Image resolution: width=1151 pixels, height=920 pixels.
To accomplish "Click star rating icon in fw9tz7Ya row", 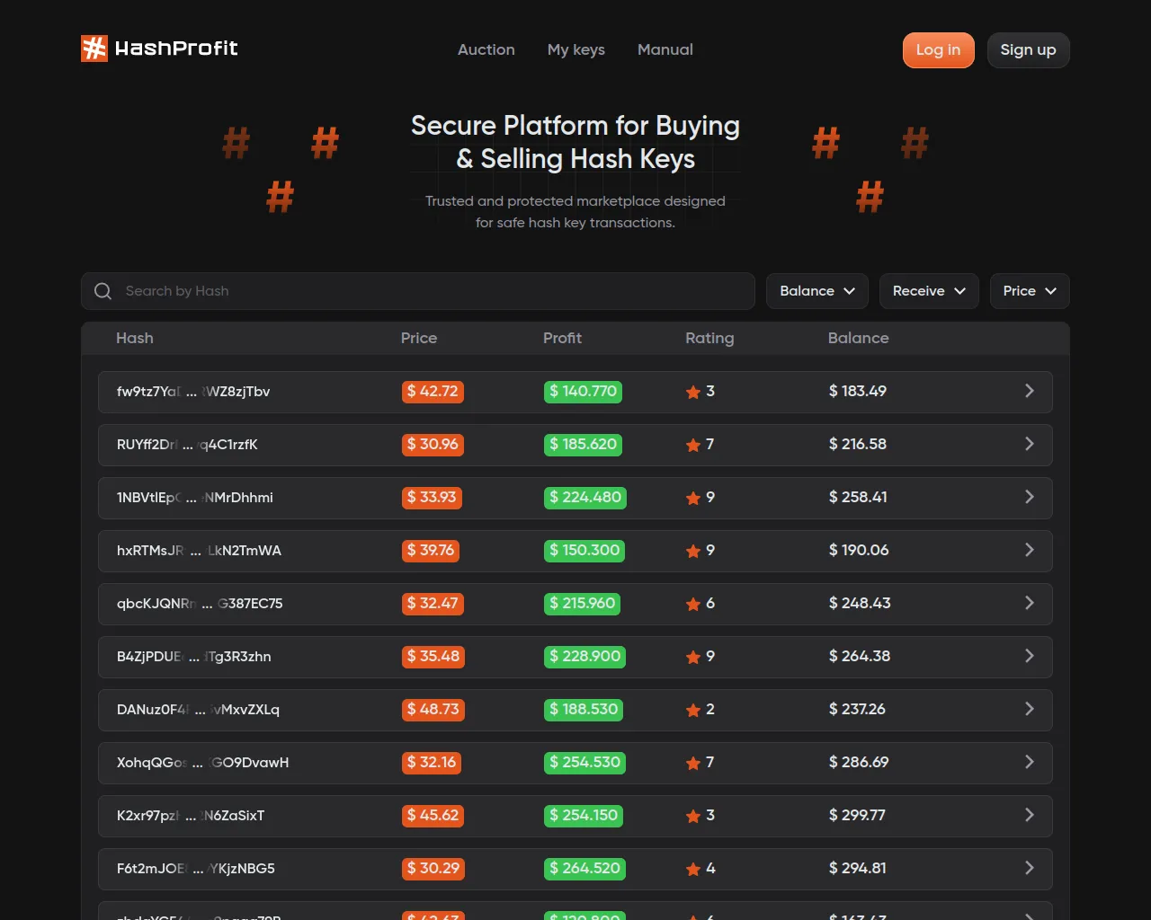I will [x=693, y=392].
